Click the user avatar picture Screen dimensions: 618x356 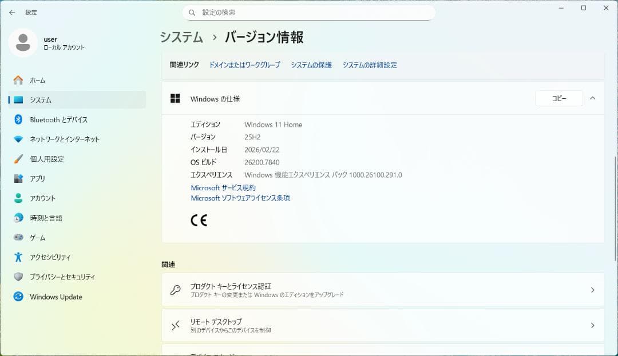point(23,42)
